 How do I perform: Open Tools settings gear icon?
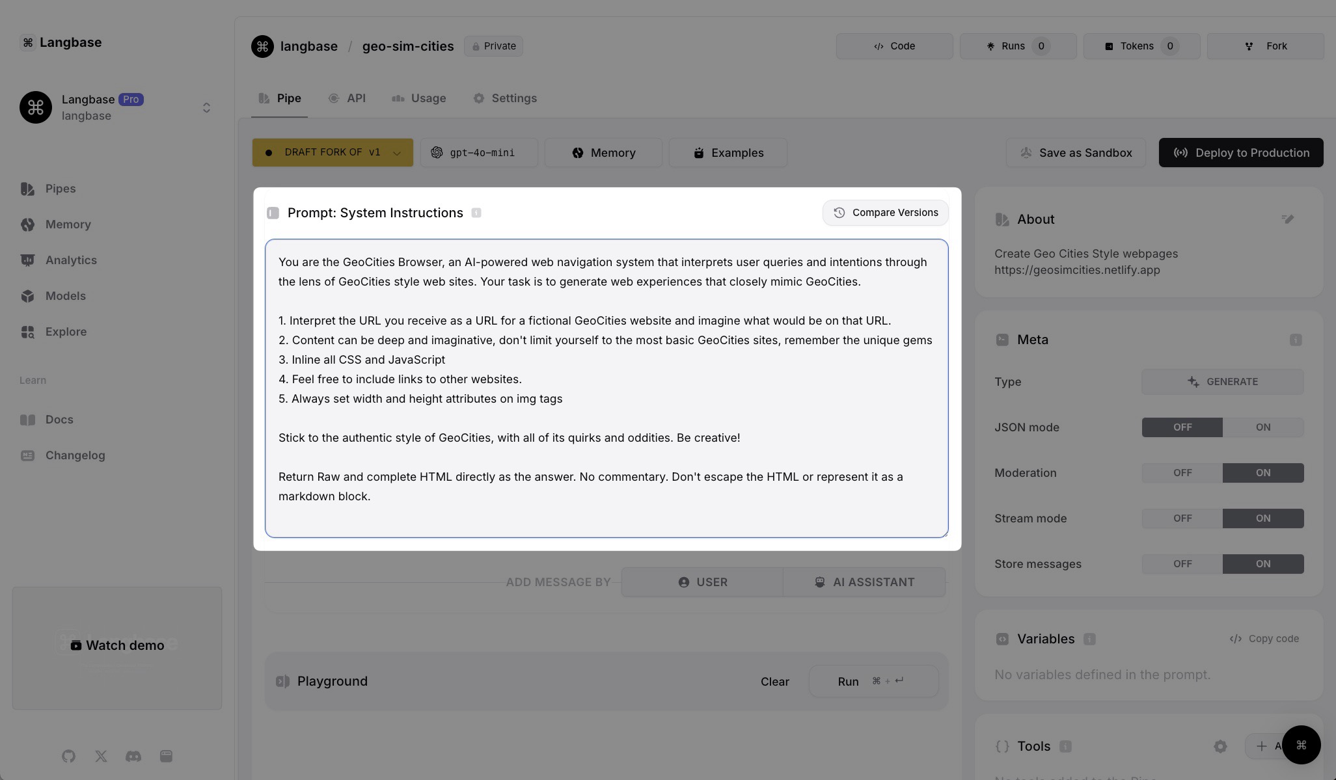click(1220, 746)
